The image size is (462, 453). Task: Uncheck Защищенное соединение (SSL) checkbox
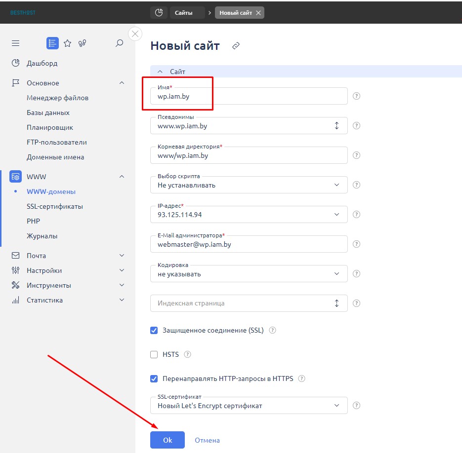[154, 330]
